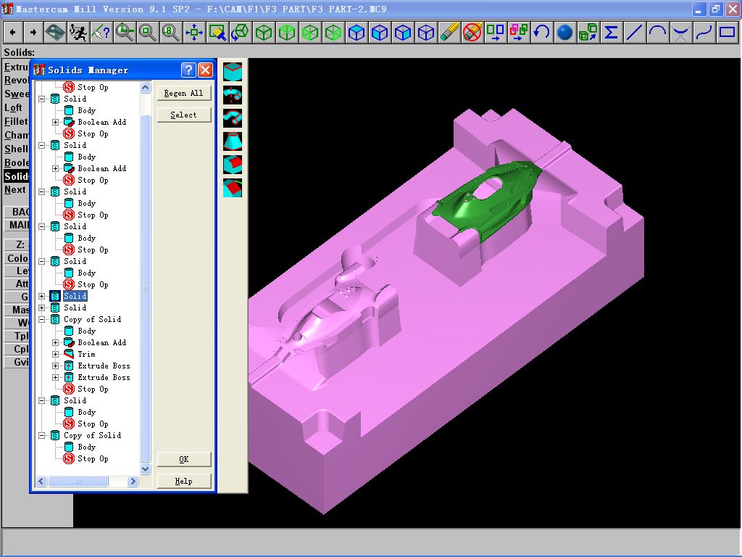Screen dimensions: 742x557
Task: Click the Unzoom by 0.8 magnifier icon
Action: [171, 32]
